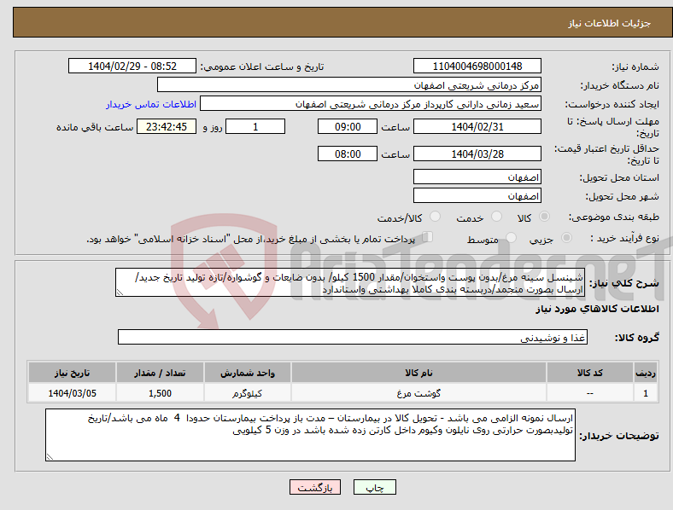Image resolution: width=673 pixels, height=510 pixels.
Task: Click the price validity date 1404/03/28
Action: point(477,154)
